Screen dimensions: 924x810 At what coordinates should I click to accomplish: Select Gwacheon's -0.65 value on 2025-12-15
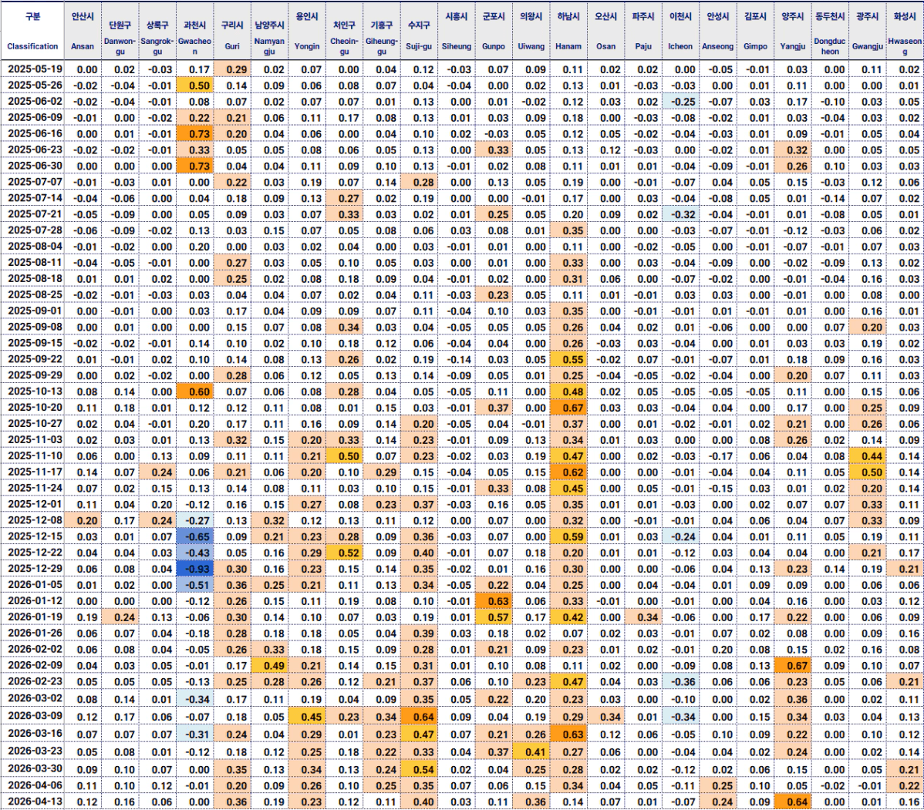195,537
